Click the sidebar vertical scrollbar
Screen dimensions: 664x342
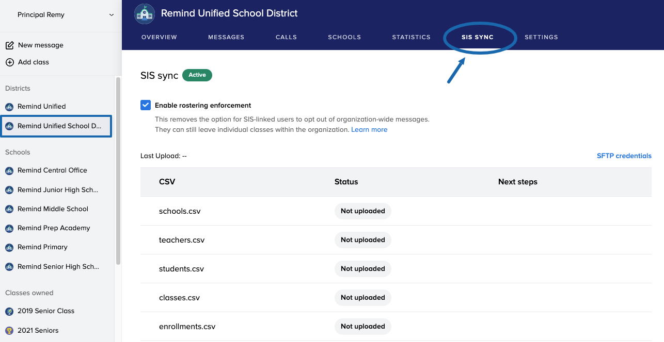pyautogui.click(x=118, y=170)
